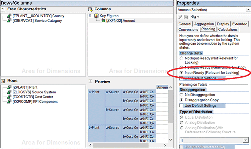
Task: Switch to the Extended tab
Action: tap(240, 24)
